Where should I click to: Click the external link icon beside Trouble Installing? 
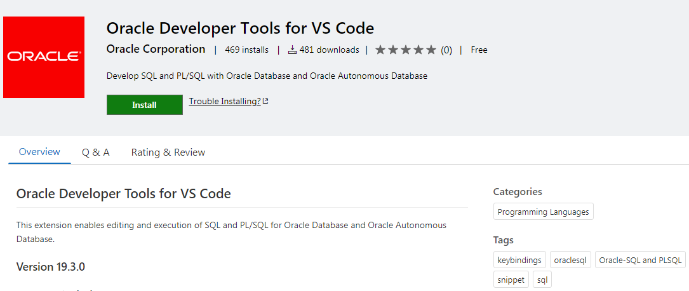tap(265, 101)
